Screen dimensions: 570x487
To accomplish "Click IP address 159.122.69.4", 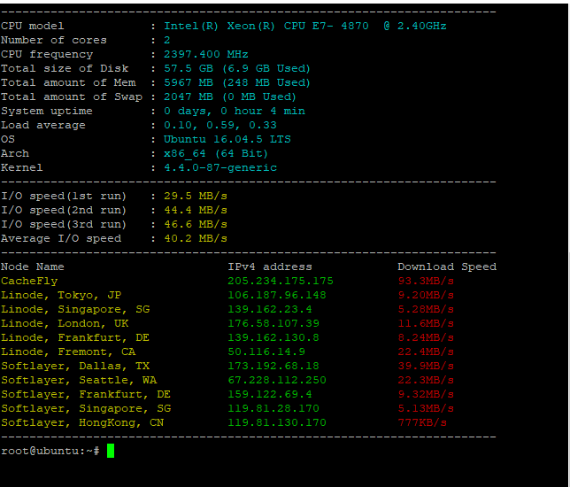I will pyautogui.click(x=270, y=394).
